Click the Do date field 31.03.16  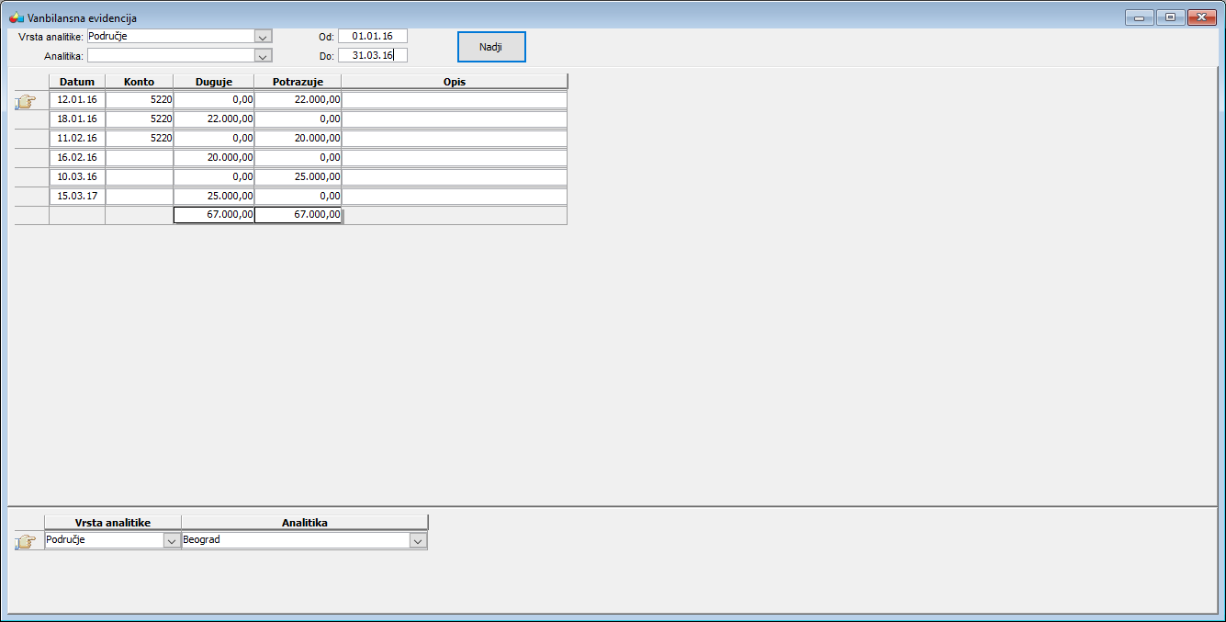372,55
